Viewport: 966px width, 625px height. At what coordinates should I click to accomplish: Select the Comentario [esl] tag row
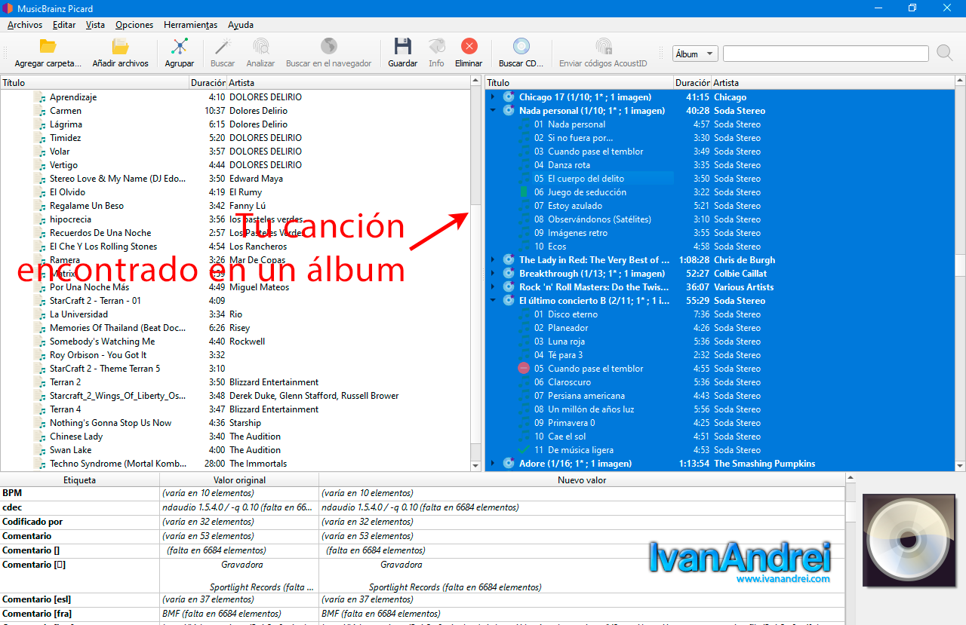pos(423,599)
